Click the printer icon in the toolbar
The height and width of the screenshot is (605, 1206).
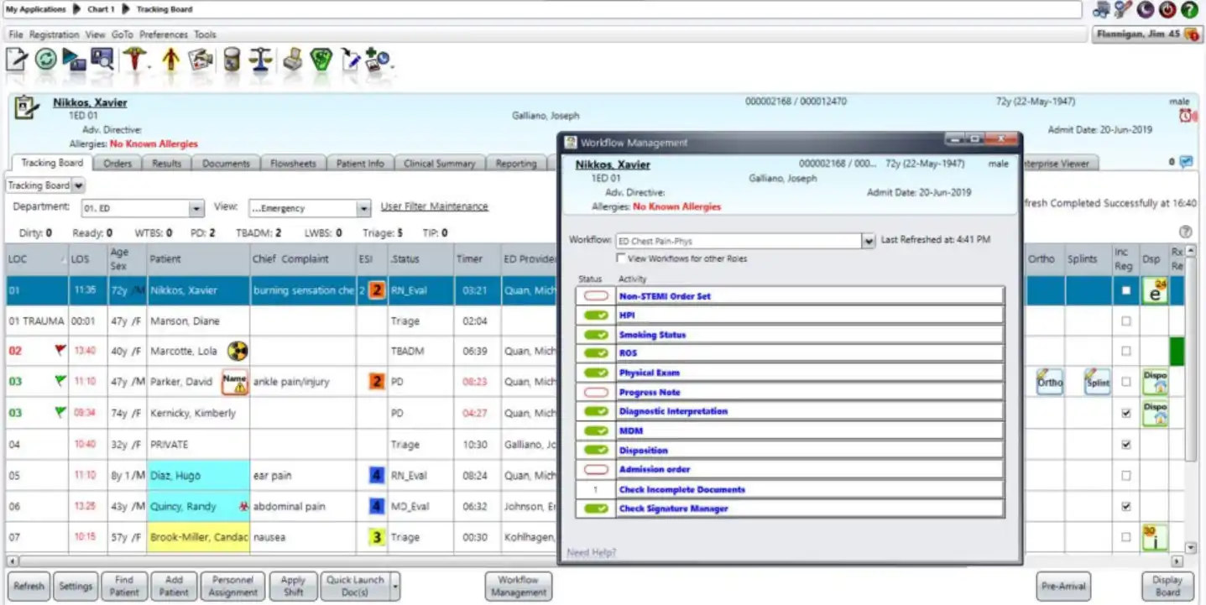tap(291, 60)
